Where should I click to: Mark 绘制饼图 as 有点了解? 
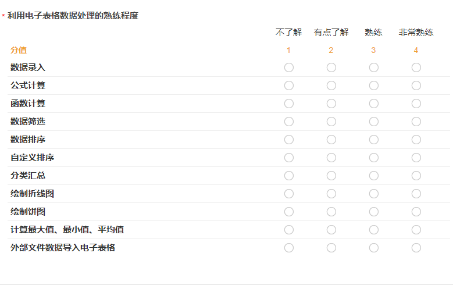click(x=331, y=212)
